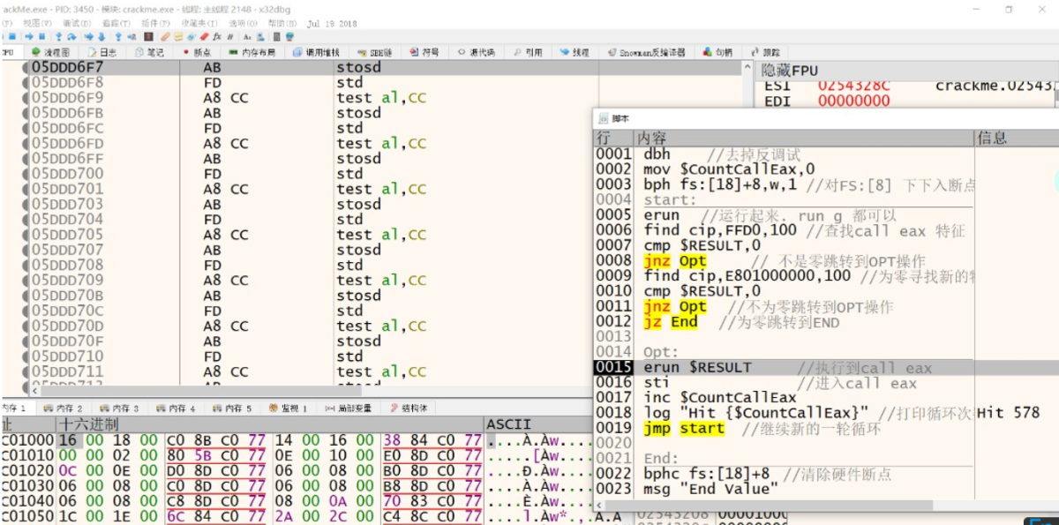1059x525 pixels.
Task: Switch to the 流程图 tab
Action: click(49, 53)
